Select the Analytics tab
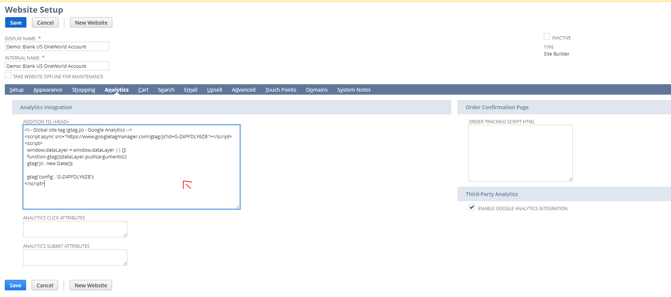The height and width of the screenshot is (297, 671). click(116, 90)
